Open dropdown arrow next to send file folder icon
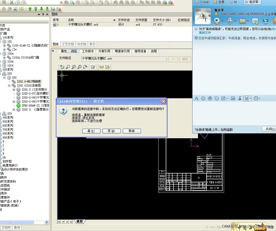 click(247, 21)
